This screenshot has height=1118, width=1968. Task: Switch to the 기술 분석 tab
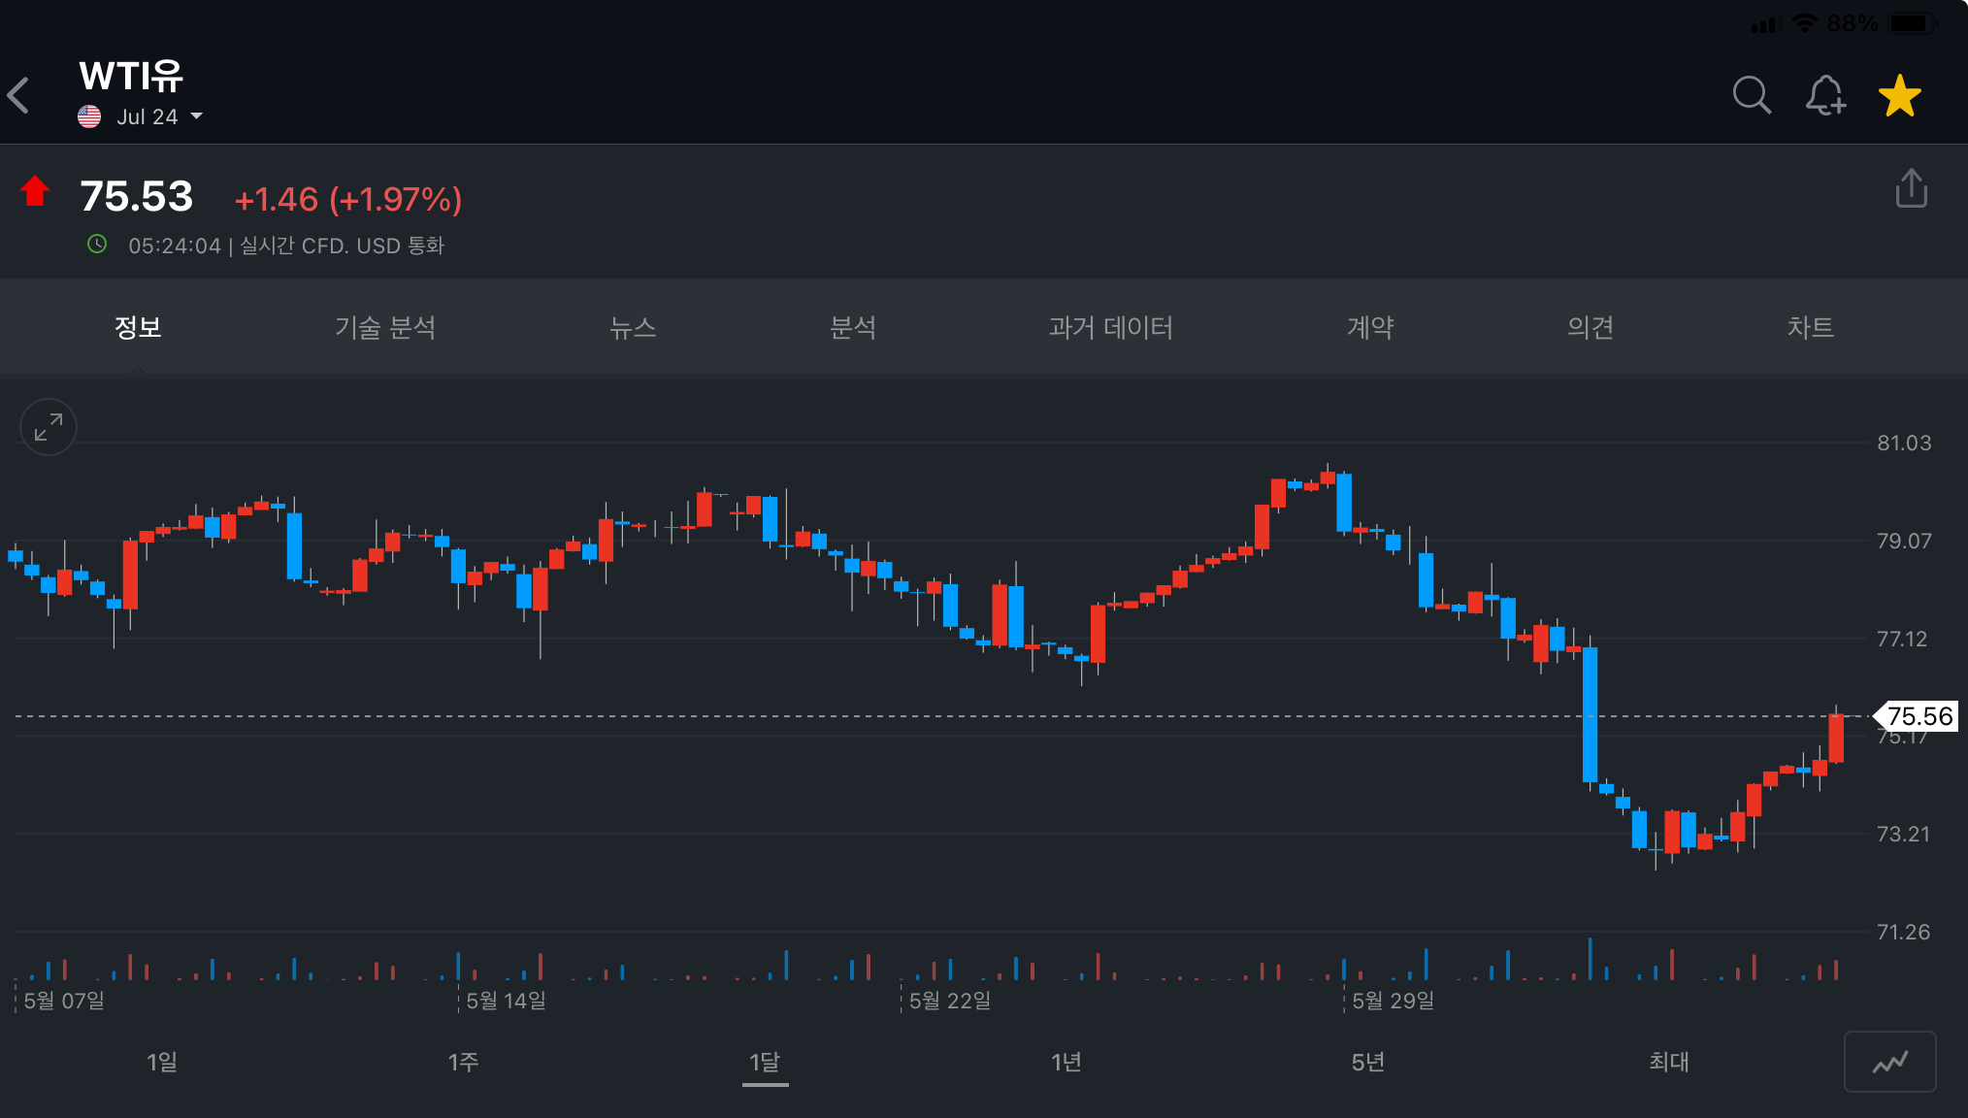click(x=385, y=328)
